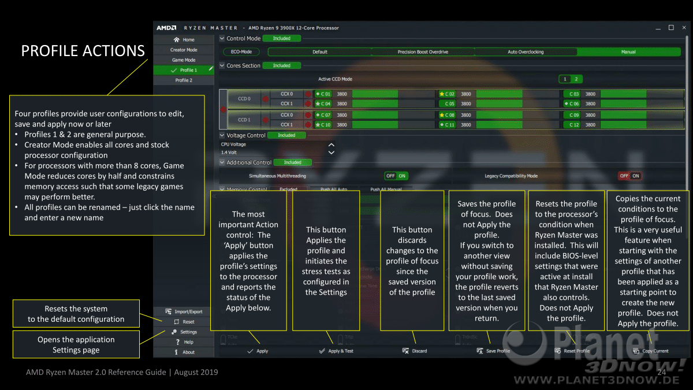Collapse the Control Mode section
This screenshot has height=390, width=693.
pyautogui.click(x=222, y=38)
